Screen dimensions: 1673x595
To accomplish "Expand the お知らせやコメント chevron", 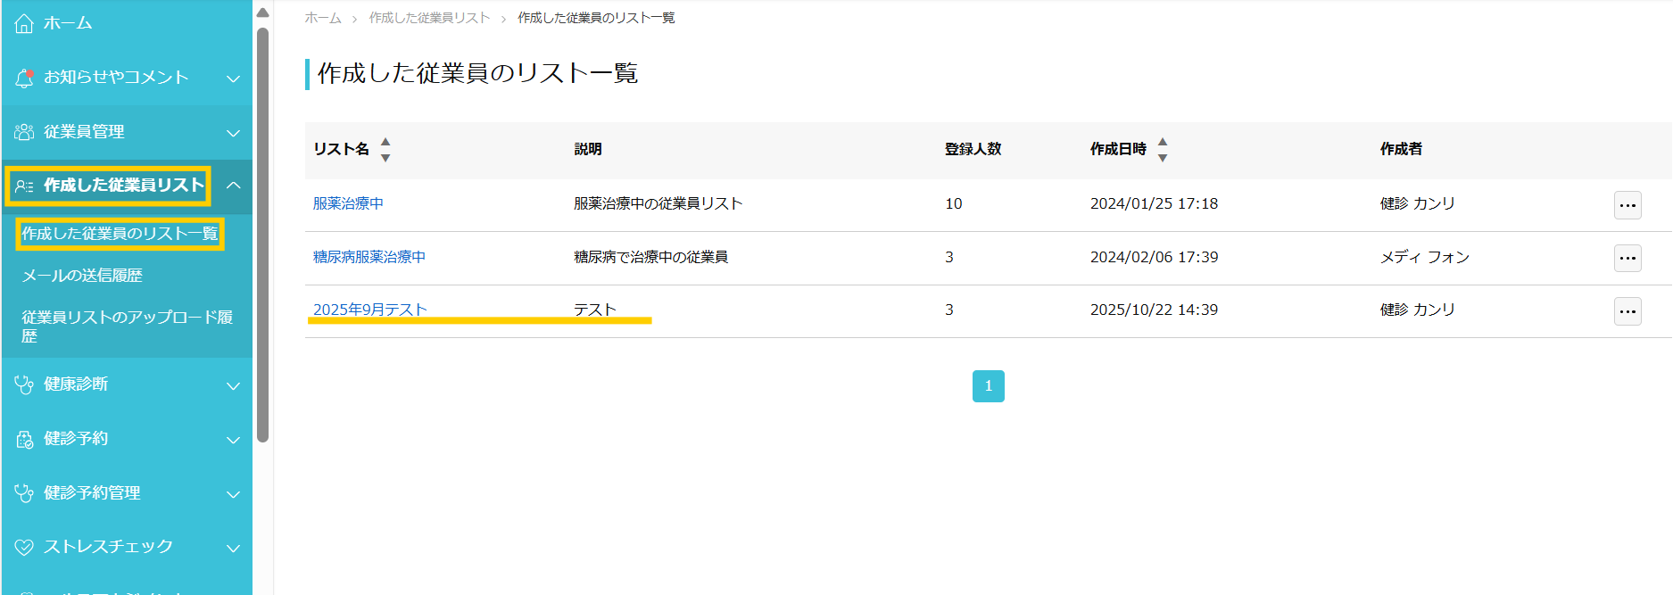I will (234, 79).
